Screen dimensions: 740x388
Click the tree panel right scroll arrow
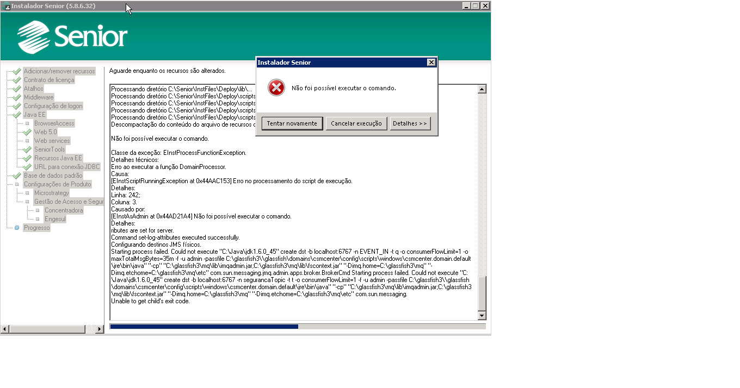(x=99, y=329)
